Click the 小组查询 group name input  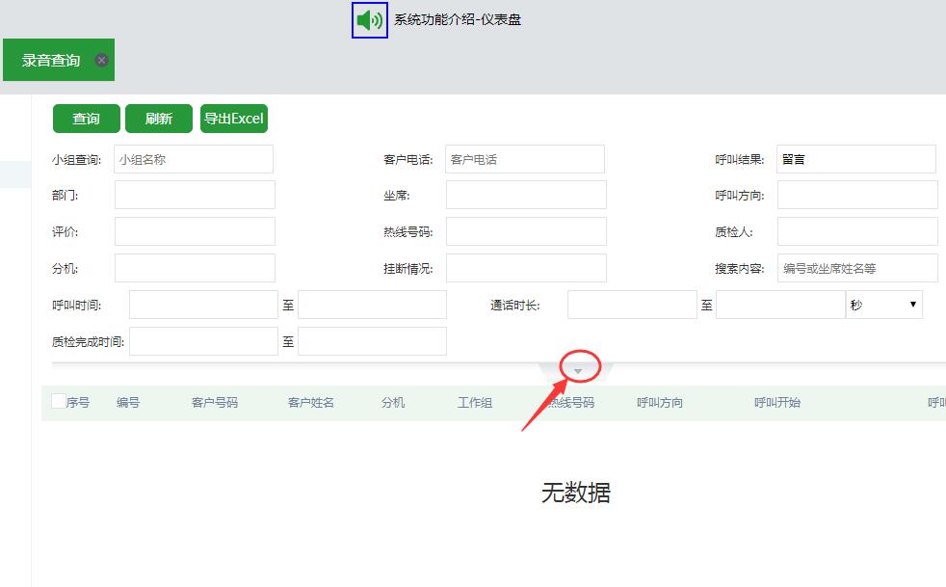coord(193,158)
